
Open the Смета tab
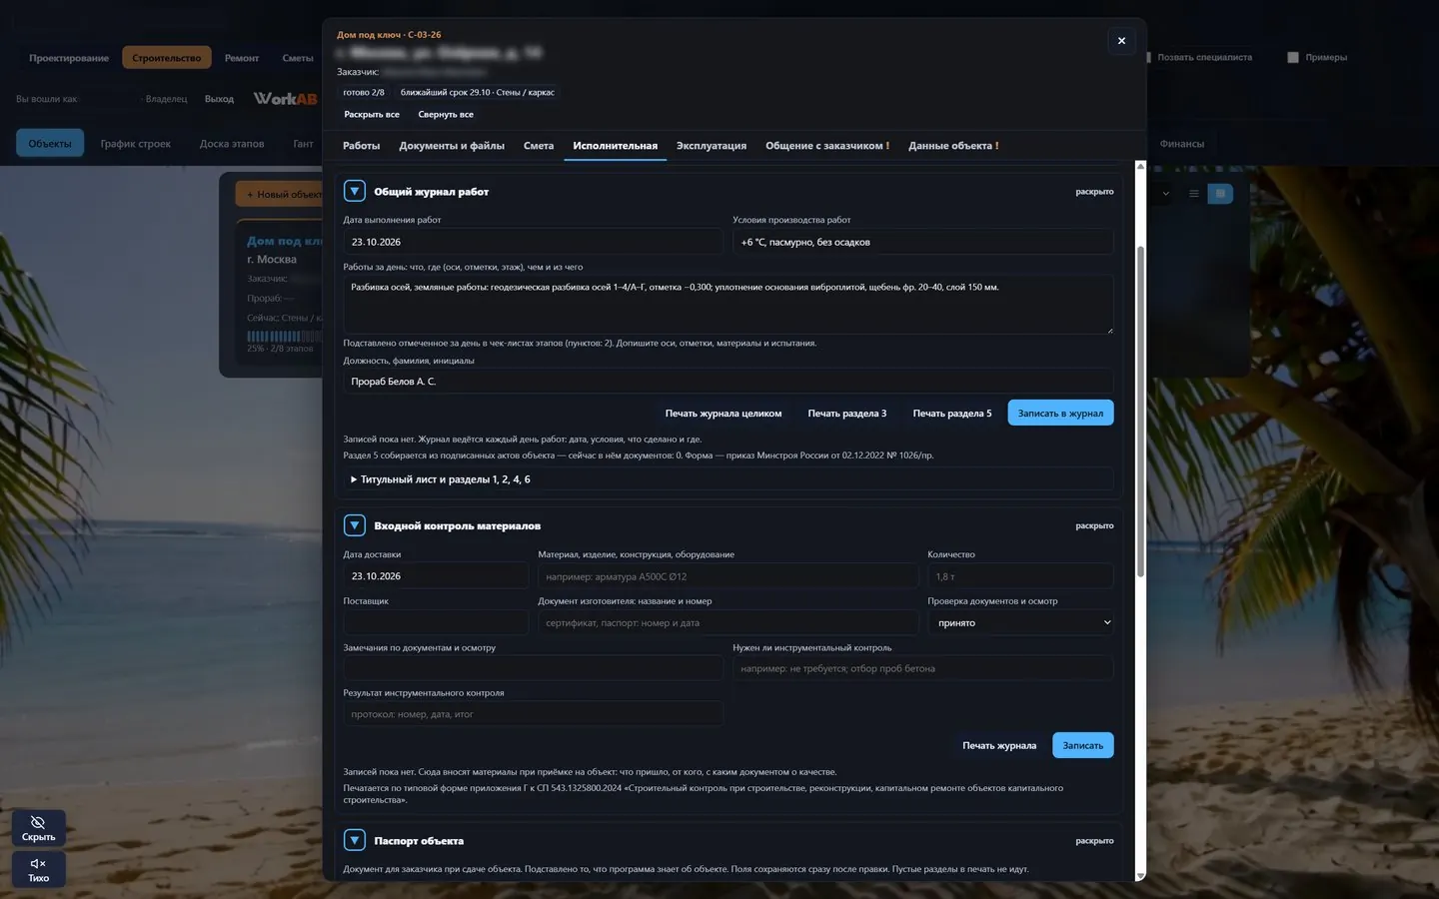click(x=539, y=146)
